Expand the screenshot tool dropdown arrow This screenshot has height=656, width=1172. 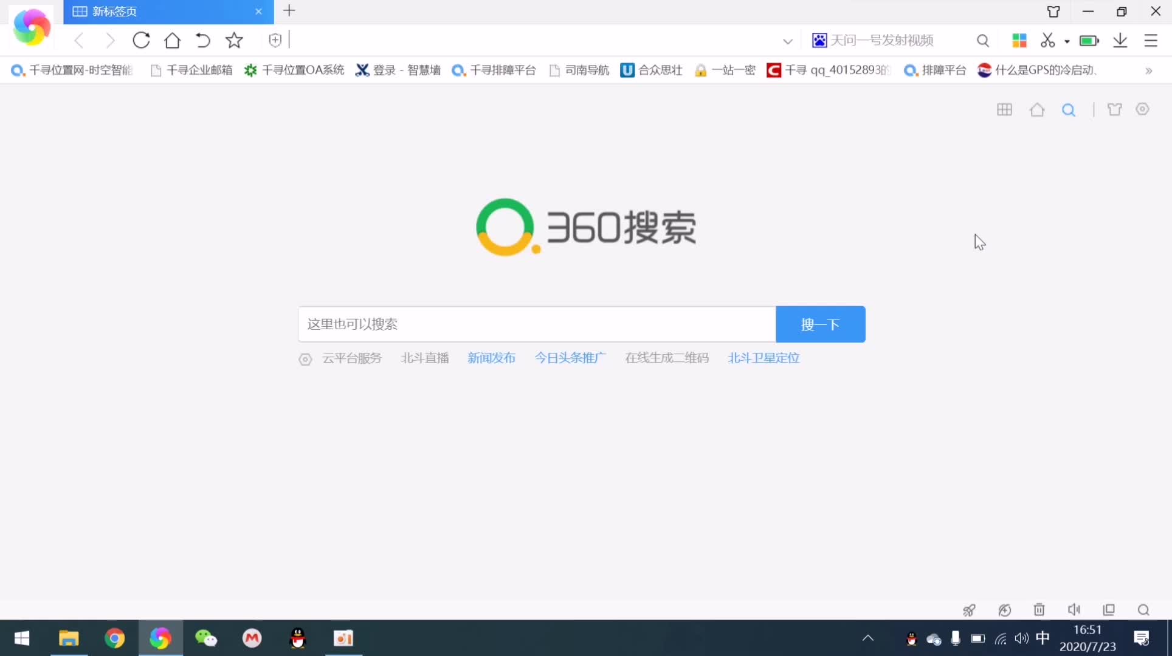coord(1067,41)
